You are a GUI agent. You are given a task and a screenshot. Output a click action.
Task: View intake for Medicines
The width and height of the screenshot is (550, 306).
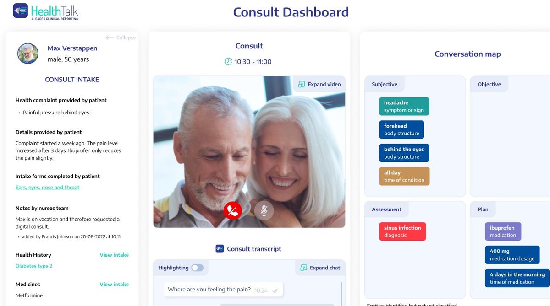coord(114,284)
